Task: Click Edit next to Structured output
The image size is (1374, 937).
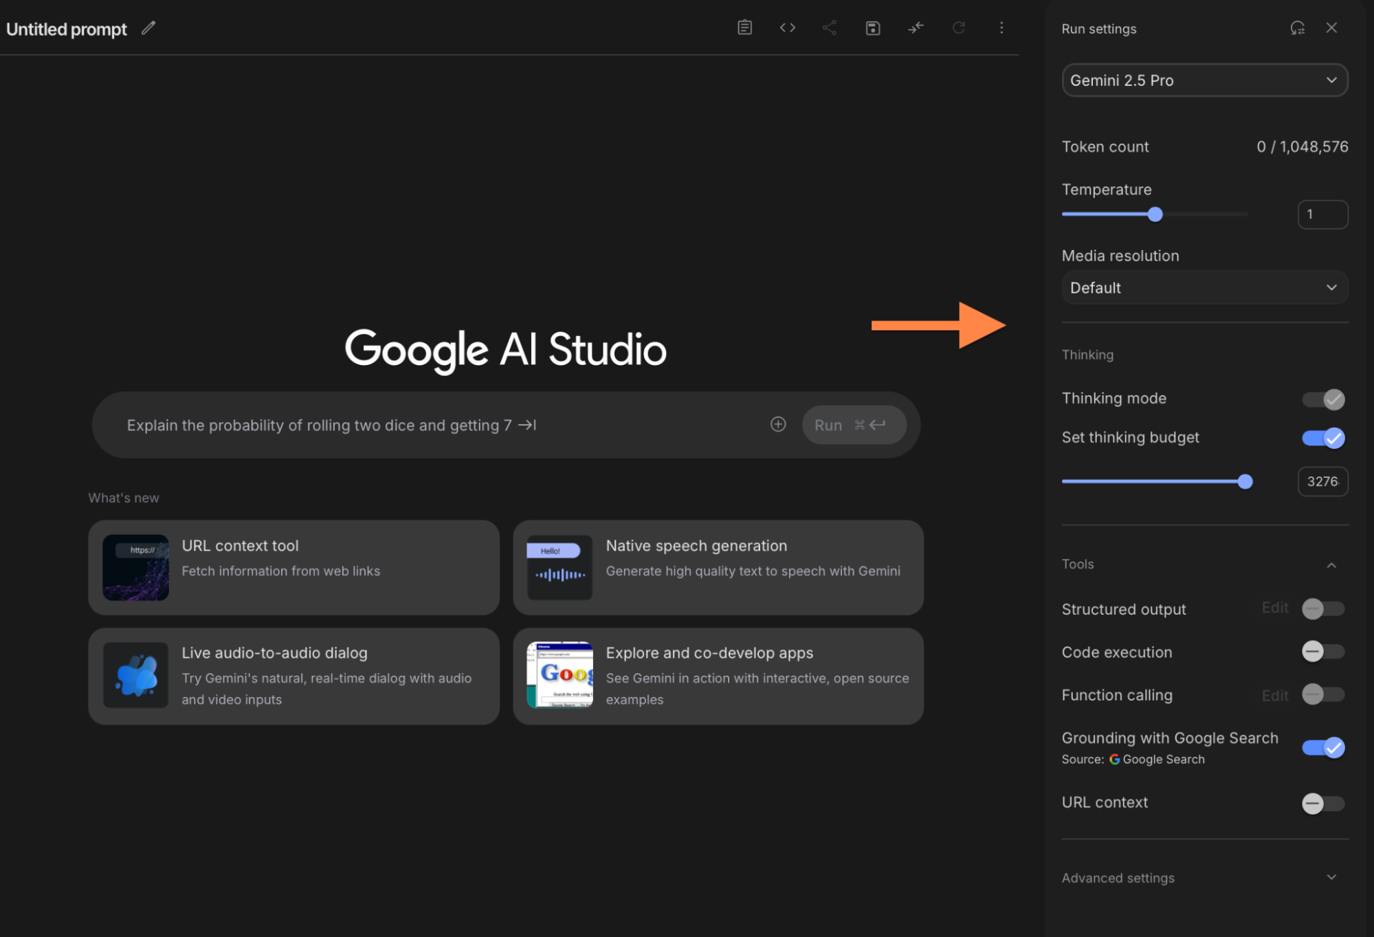Action: coord(1275,608)
